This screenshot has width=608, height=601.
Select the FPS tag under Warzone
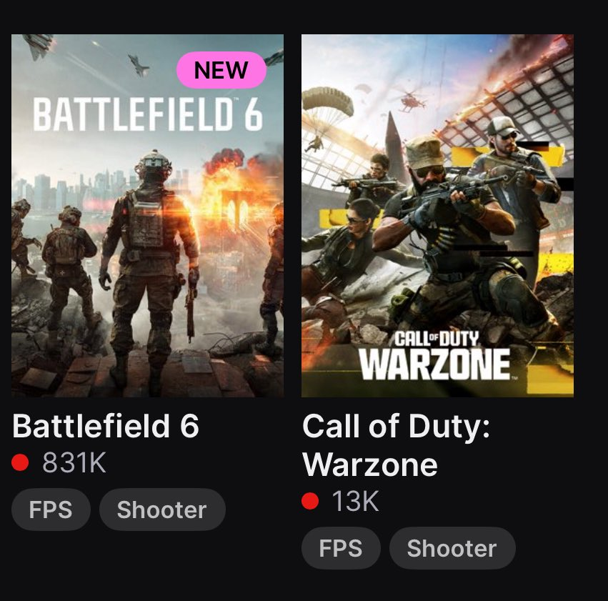[x=341, y=548]
